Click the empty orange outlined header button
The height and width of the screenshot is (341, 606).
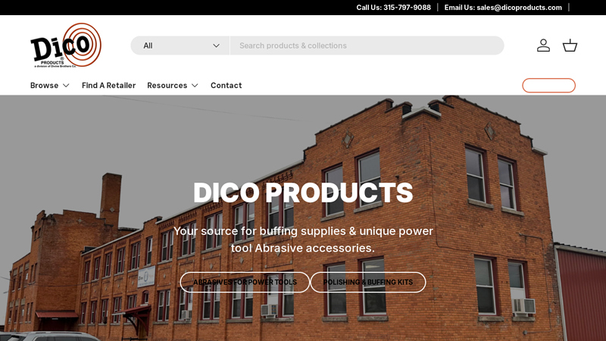point(548,86)
